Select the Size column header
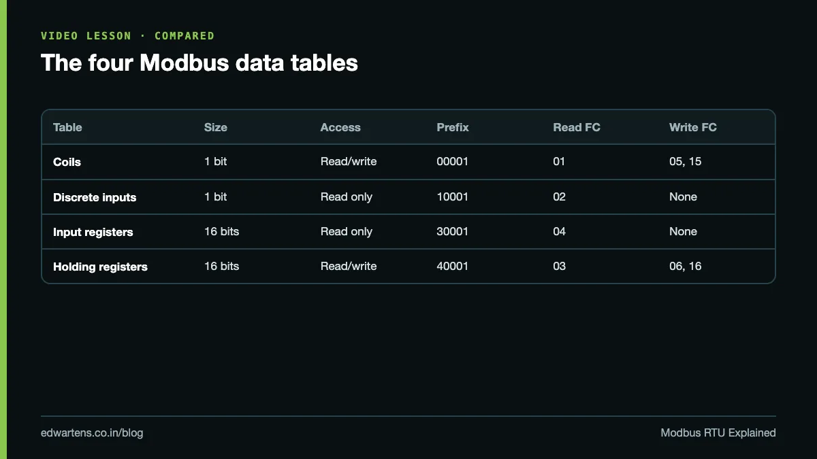The width and height of the screenshot is (817, 459). 216,127
